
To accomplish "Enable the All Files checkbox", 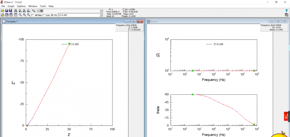I will [33, 15].
